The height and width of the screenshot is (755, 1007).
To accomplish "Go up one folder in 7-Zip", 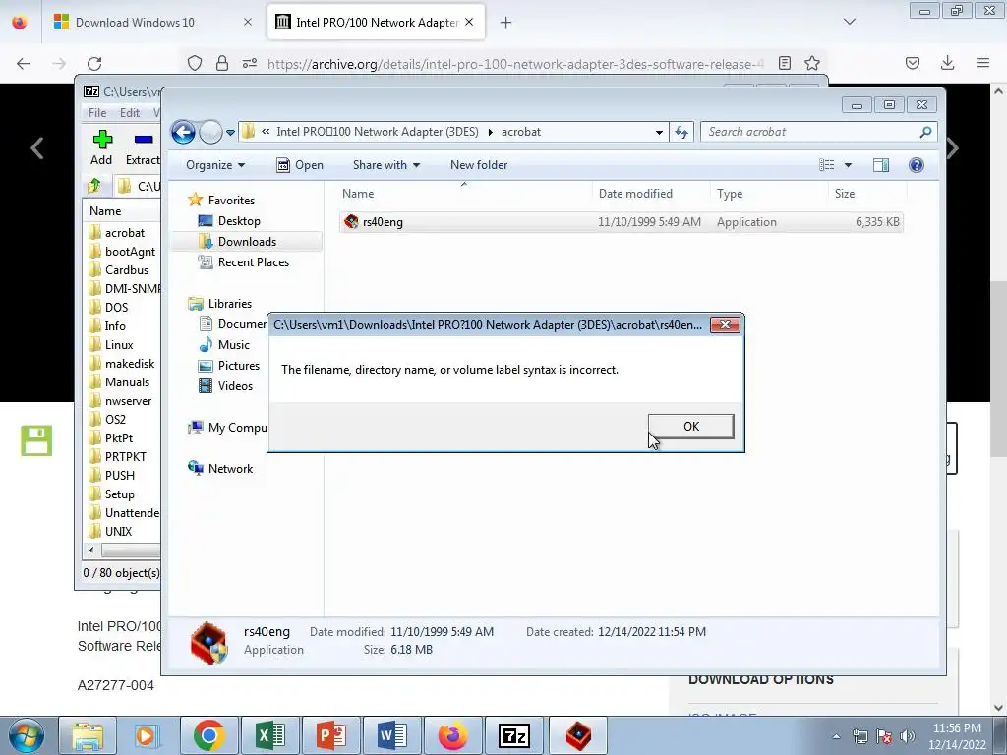I will pyautogui.click(x=93, y=186).
